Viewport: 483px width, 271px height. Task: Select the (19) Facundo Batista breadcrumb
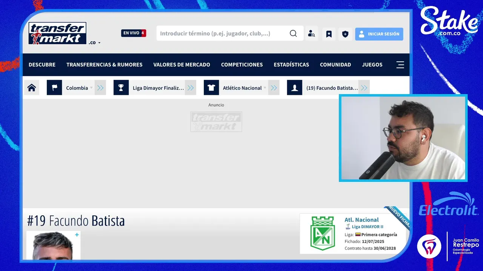[332, 88]
